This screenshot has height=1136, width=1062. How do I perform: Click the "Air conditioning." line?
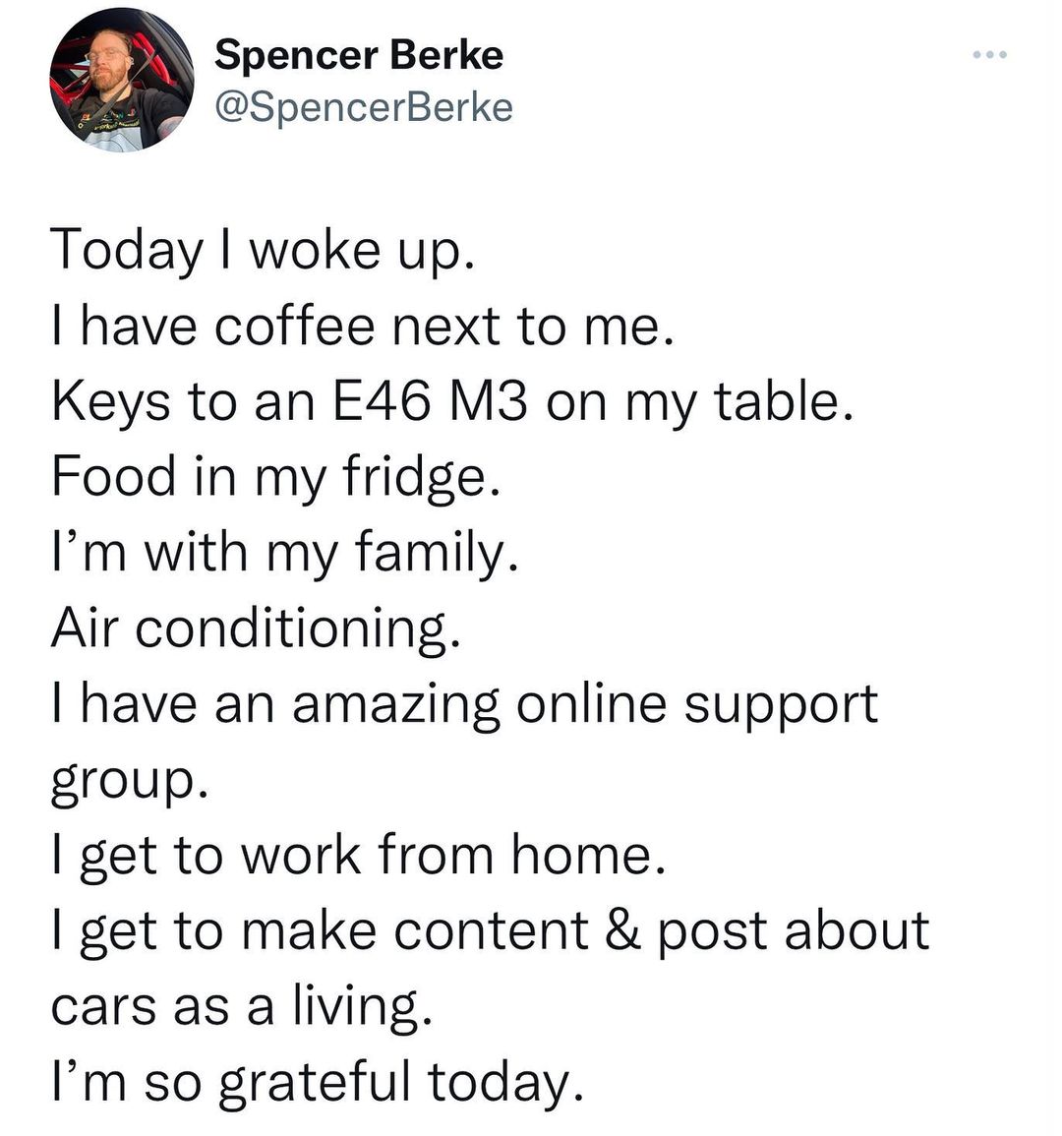tap(255, 627)
